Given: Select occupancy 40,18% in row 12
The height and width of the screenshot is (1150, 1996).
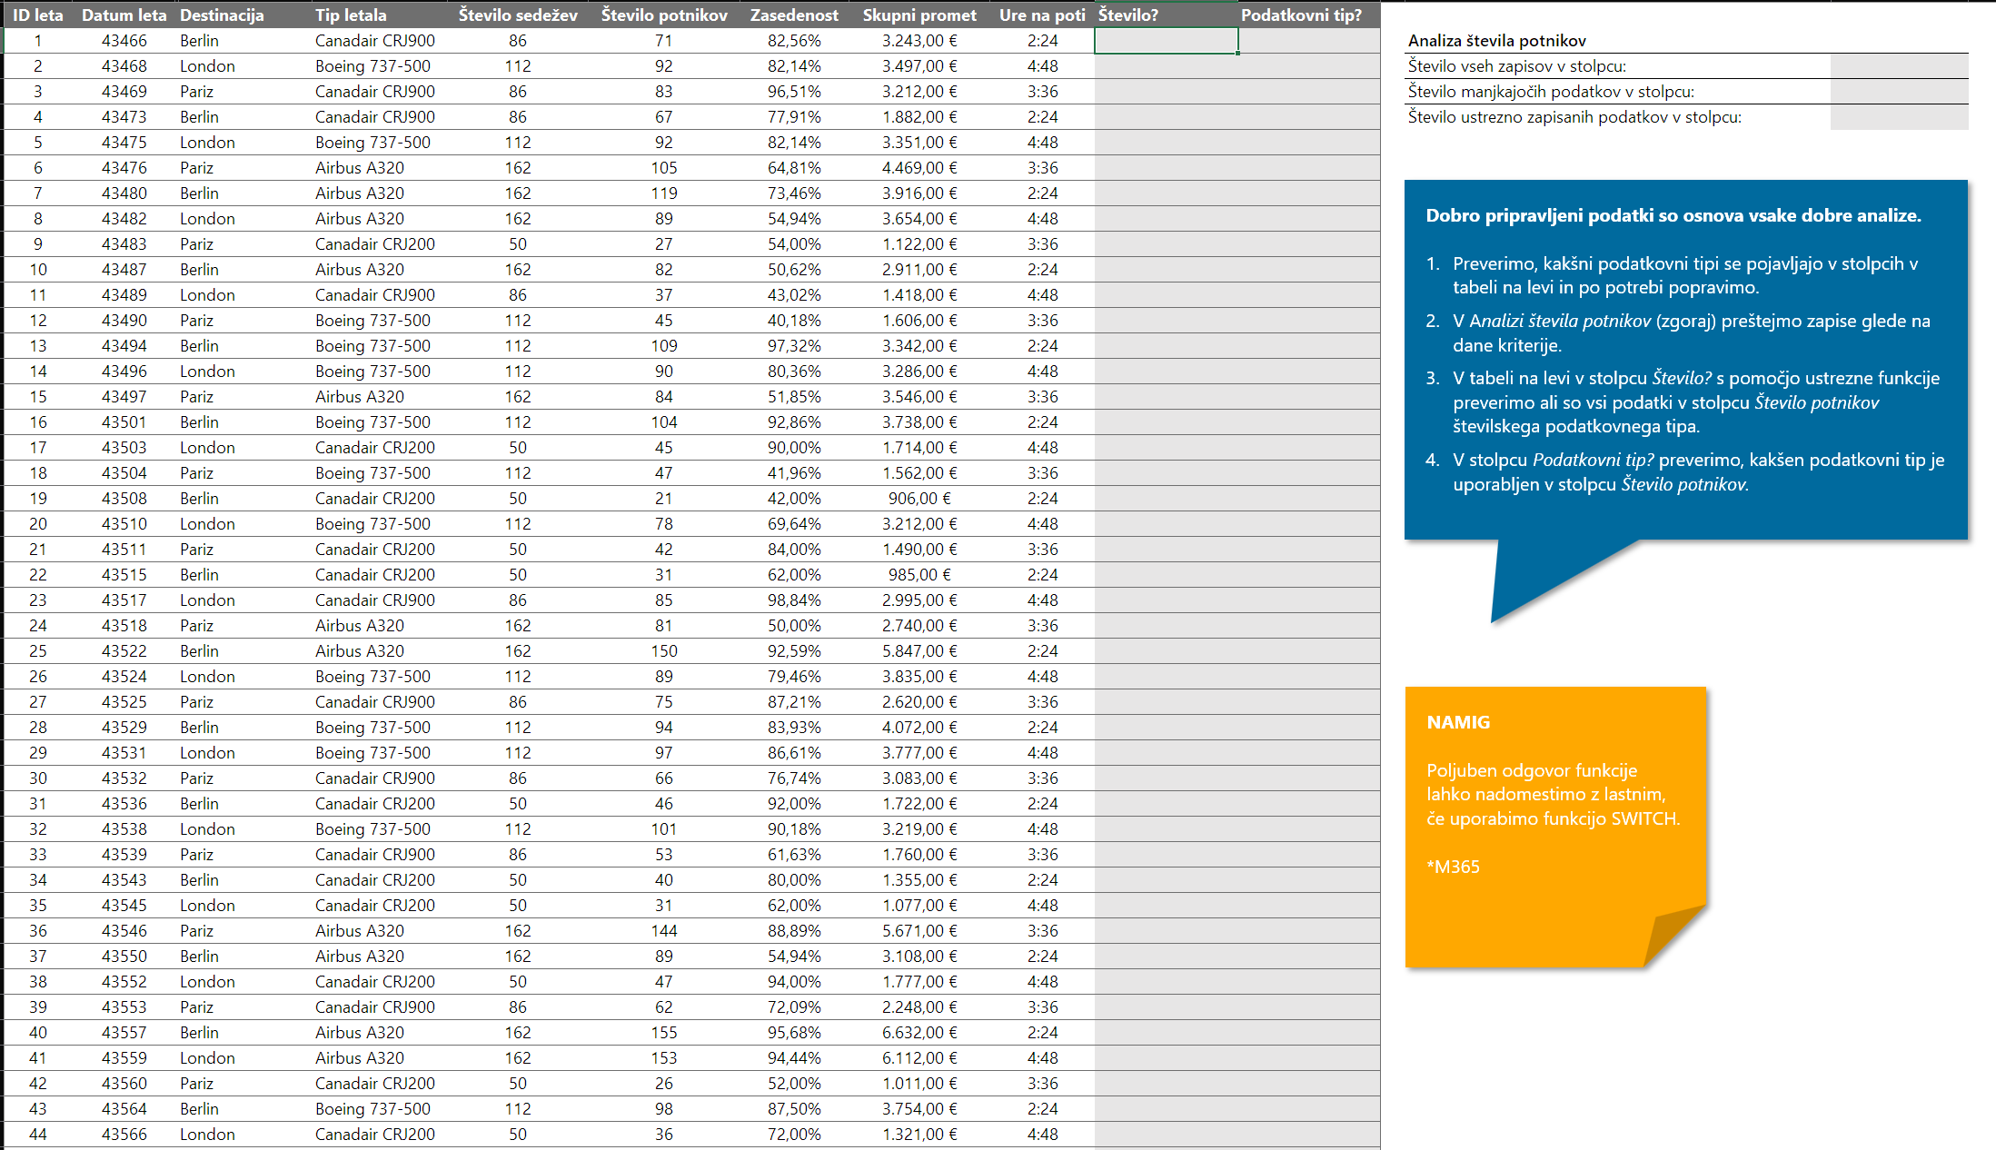Looking at the screenshot, I should [x=794, y=321].
